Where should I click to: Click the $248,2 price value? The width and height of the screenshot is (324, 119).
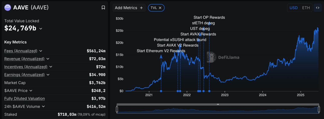point(98,91)
